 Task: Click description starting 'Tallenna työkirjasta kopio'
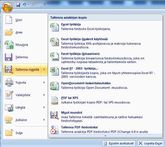click(108, 75)
